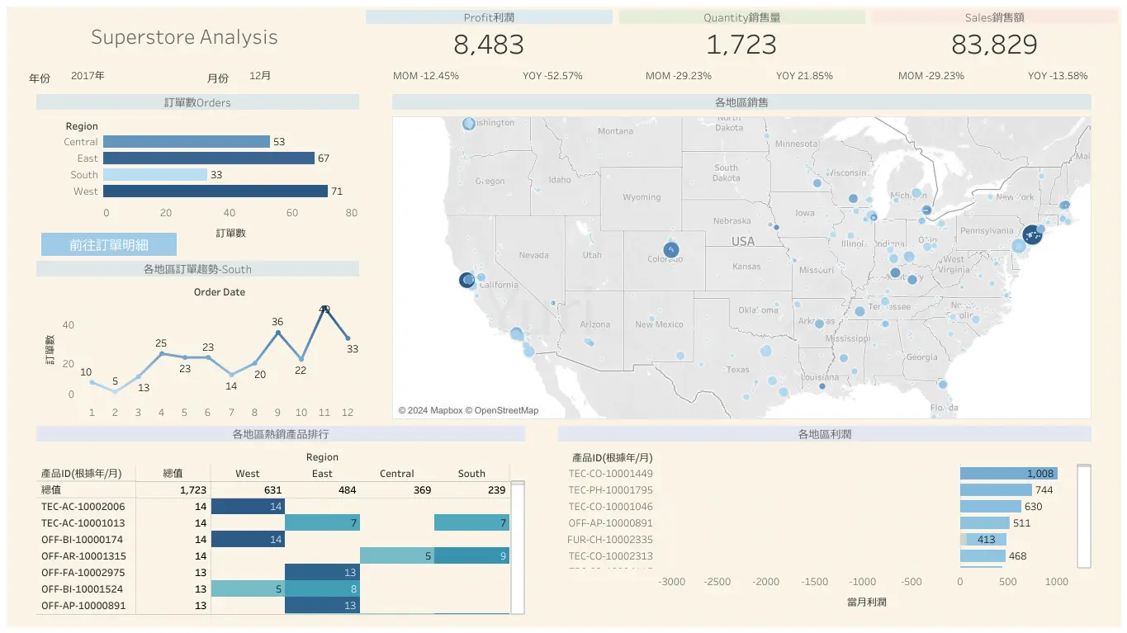Click the large dark circle near California
This screenshot has width=1127, height=633.
[x=466, y=281]
